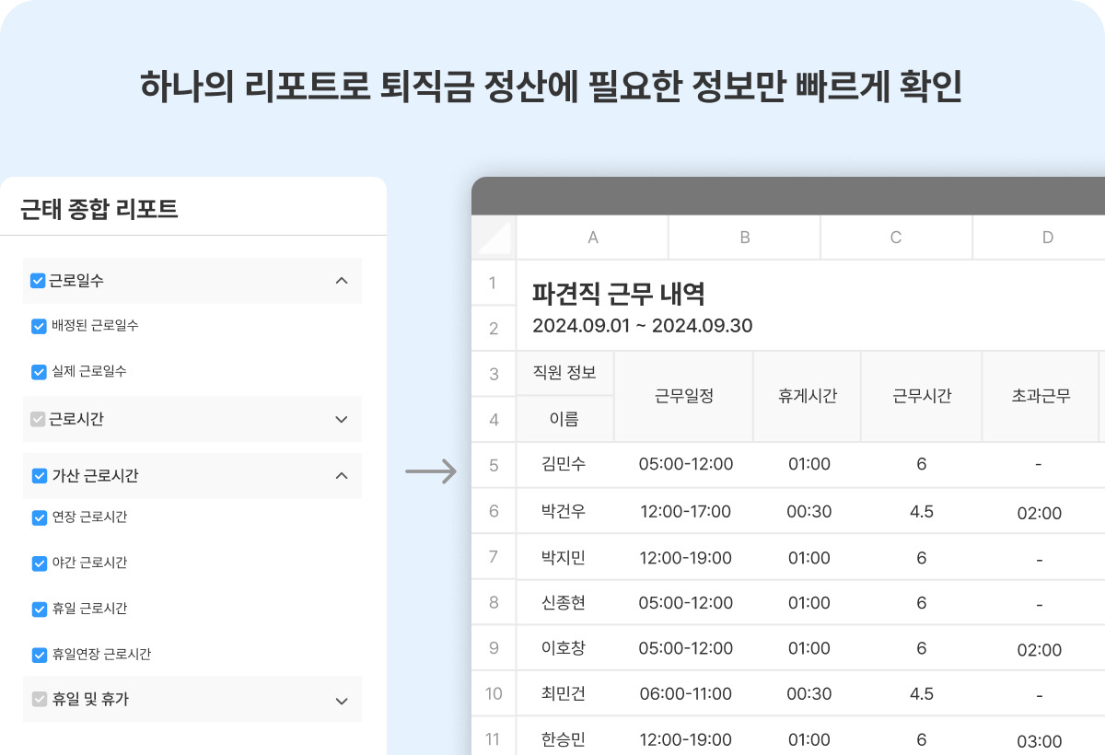Select the name cell 김민수
Screen dimensions: 1105x755
click(x=564, y=464)
